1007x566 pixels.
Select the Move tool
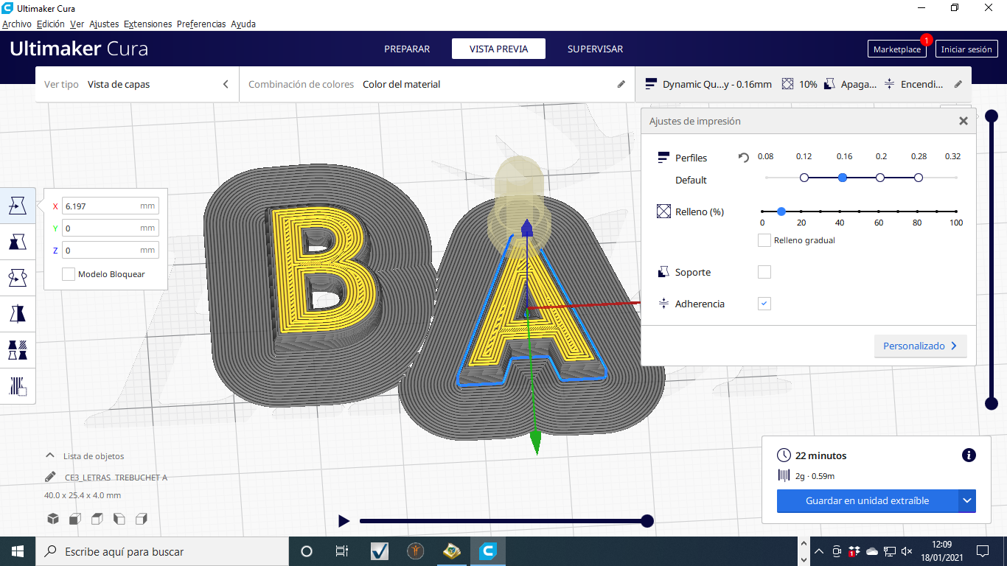click(x=18, y=206)
